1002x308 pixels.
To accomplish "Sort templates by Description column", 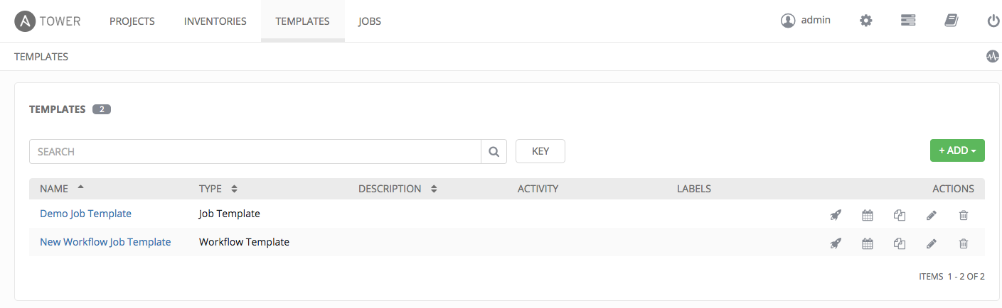I will pyautogui.click(x=397, y=189).
